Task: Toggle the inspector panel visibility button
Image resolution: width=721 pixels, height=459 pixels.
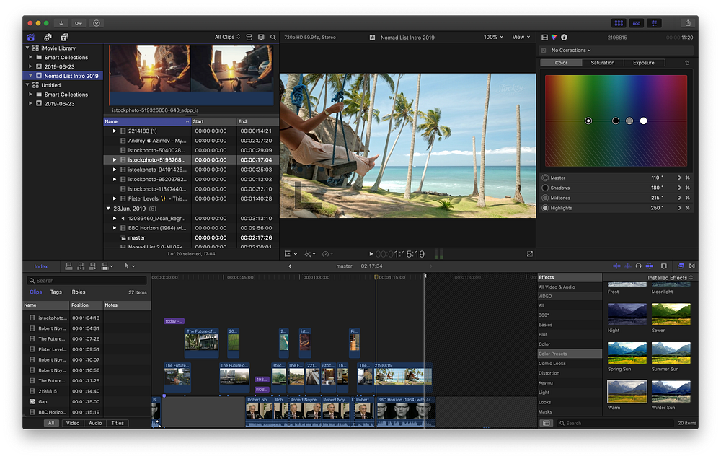Action: tap(654, 23)
